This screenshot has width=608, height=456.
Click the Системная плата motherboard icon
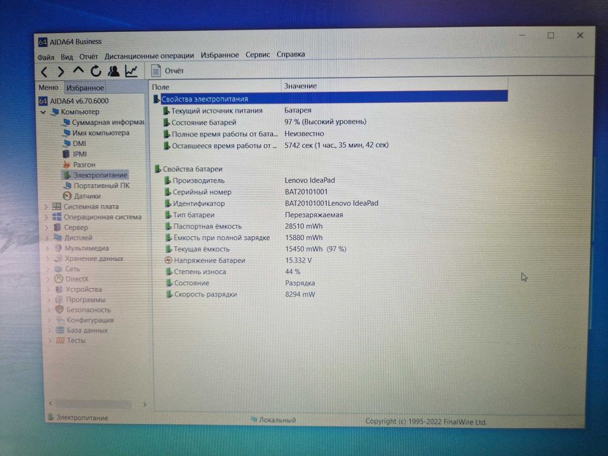[57, 207]
